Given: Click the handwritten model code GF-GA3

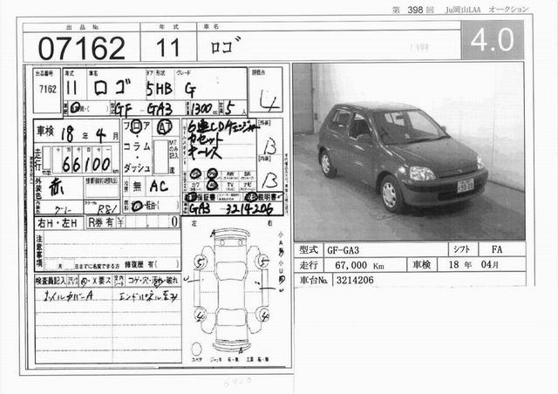Looking at the screenshot, I should (x=144, y=109).
